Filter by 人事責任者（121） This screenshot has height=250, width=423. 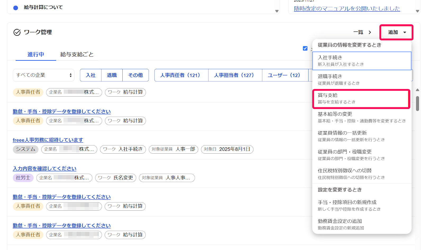click(x=181, y=75)
